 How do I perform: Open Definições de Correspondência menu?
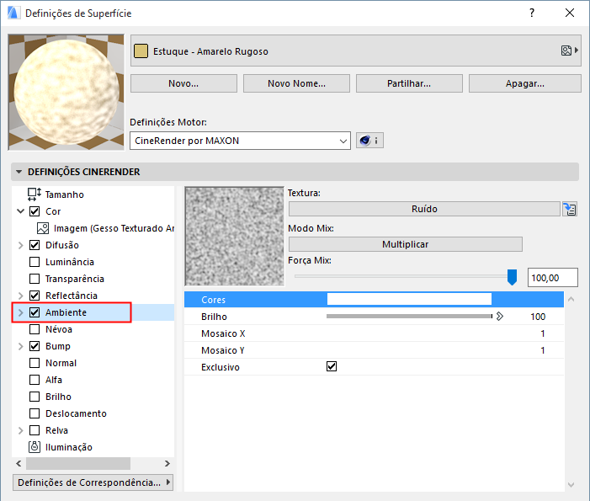coord(93,482)
